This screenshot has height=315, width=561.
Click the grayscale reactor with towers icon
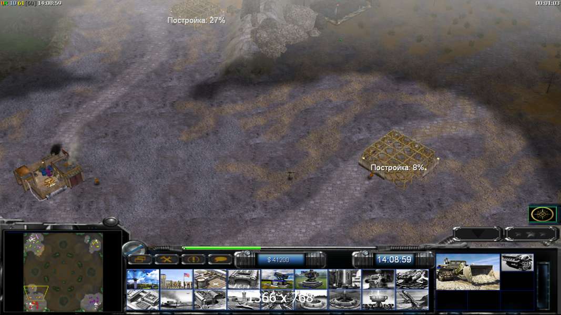coord(344,279)
